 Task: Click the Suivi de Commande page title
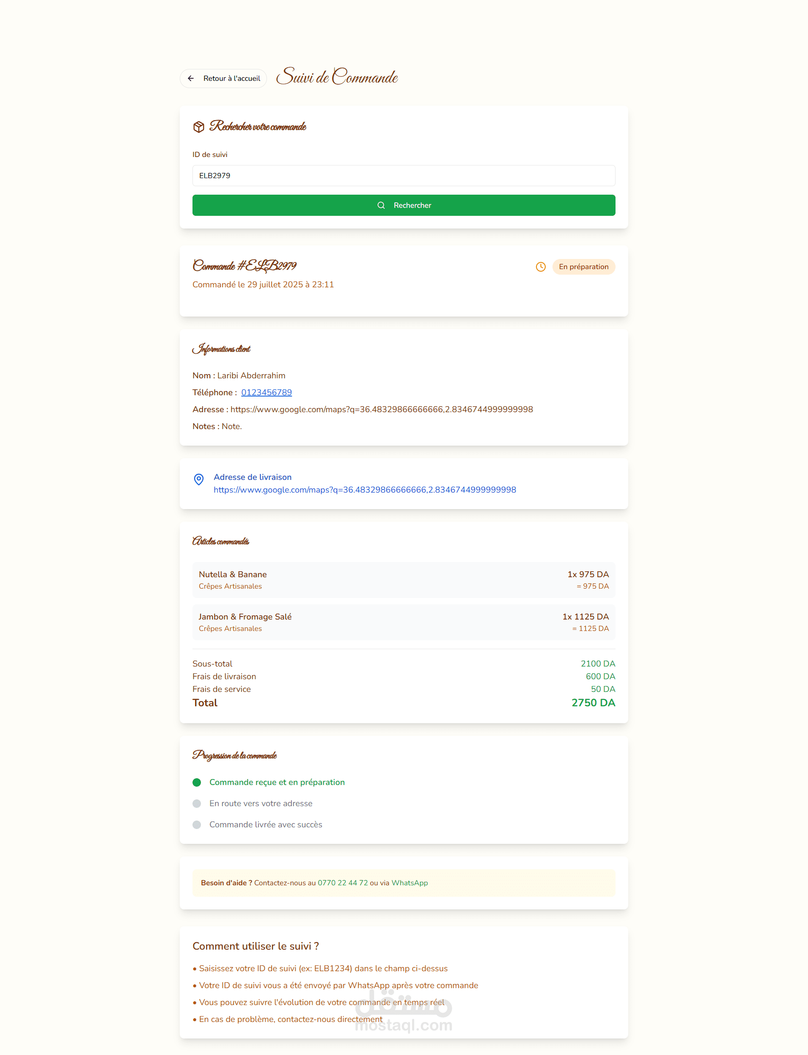click(x=337, y=77)
